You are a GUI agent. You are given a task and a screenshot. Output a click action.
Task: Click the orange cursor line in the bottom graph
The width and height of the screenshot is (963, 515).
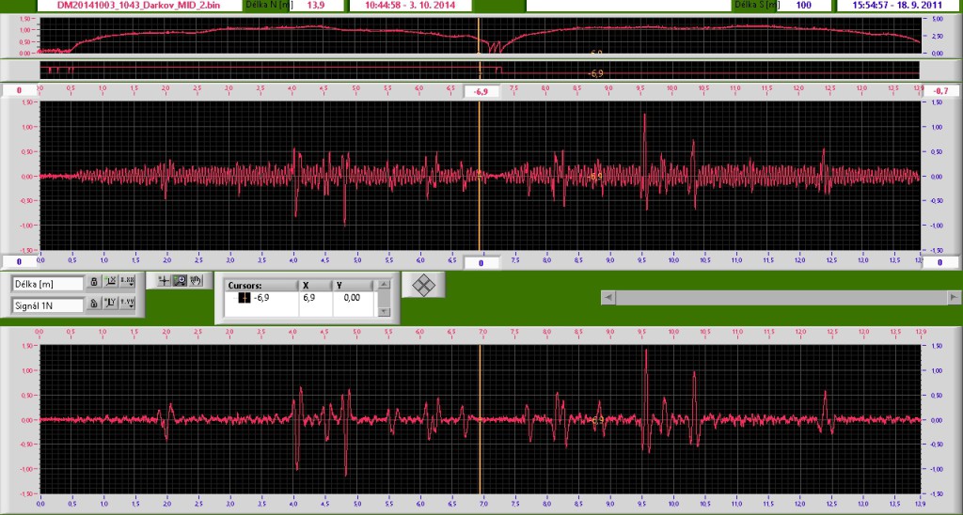[x=479, y=419]
